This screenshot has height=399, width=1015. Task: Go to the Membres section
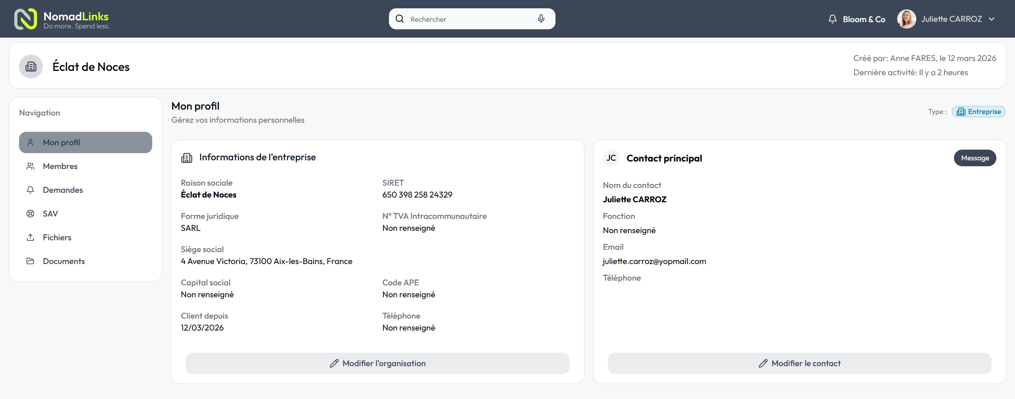click(x=86, y=166)
